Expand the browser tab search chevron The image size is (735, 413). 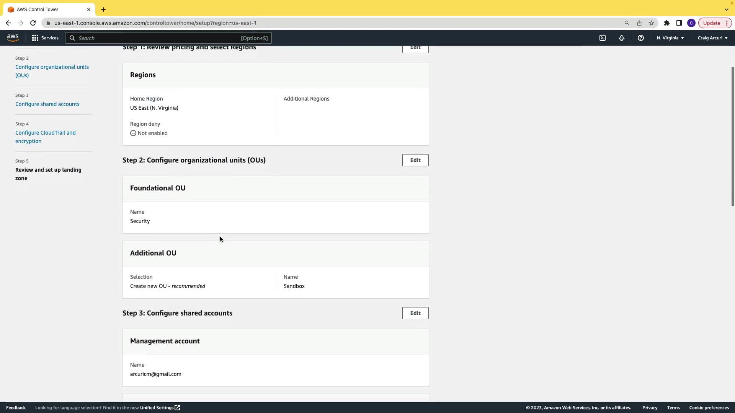coord(726,10)
